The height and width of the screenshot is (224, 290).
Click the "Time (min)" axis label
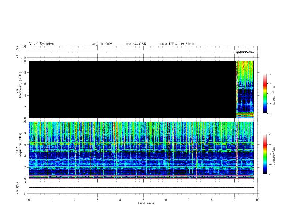click(146, 203)
